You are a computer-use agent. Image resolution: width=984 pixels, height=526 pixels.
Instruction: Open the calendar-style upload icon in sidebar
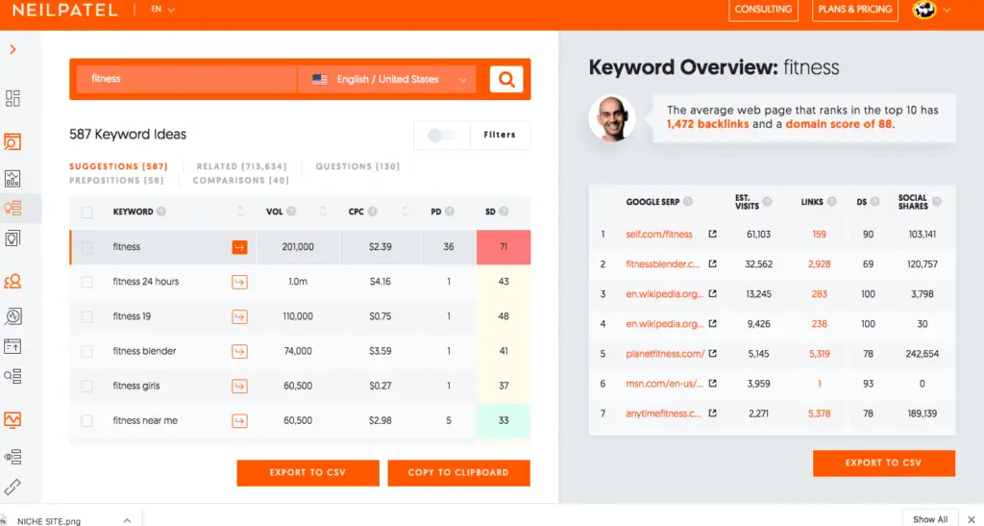pos(12,346)
